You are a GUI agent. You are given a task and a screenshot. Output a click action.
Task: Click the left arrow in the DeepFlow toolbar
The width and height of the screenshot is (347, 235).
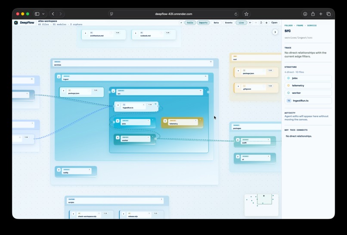click(x=250, y=22)
